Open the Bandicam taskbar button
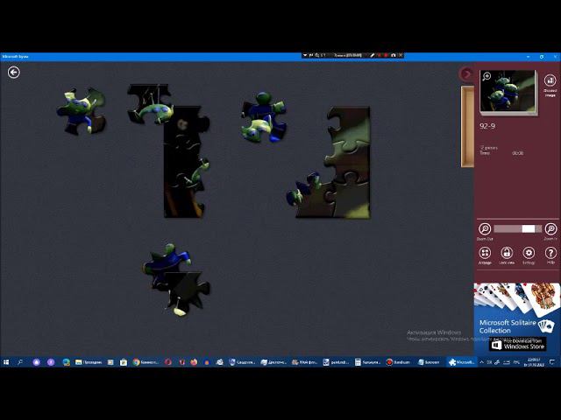 398,362
